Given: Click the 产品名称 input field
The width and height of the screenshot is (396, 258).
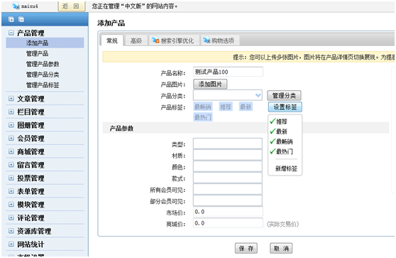Looking at the screenshot, I should (x=228, y=72).
